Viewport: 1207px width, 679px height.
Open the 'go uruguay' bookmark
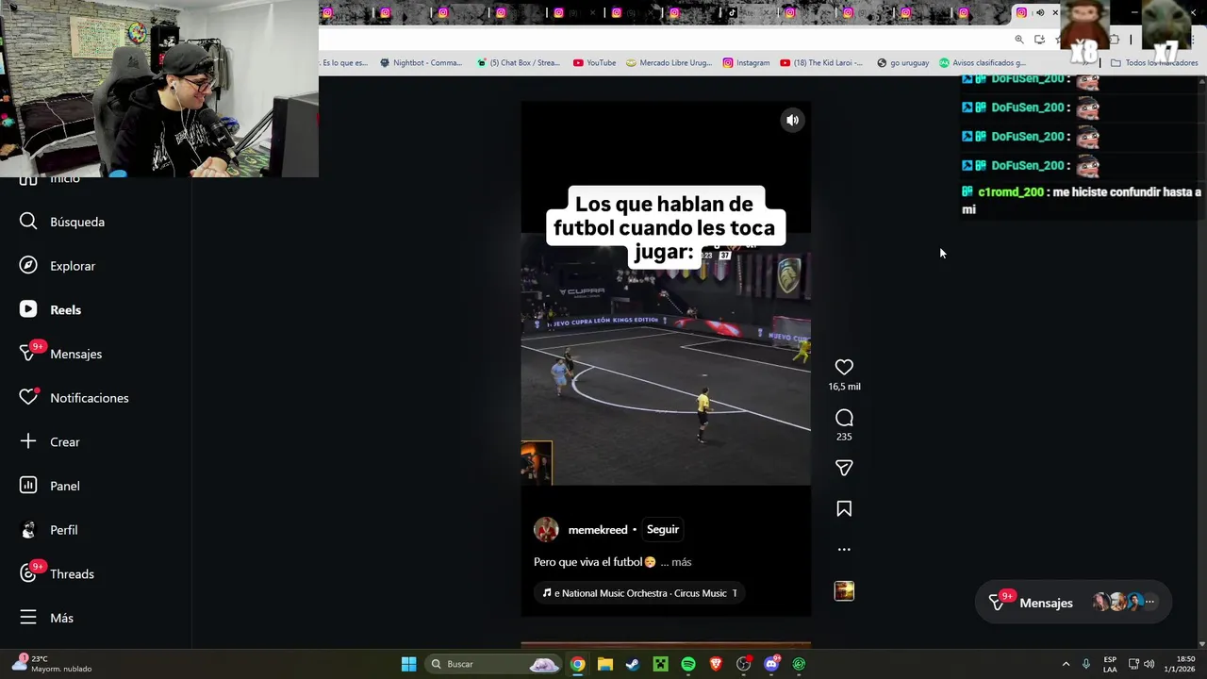pos(902,63)
